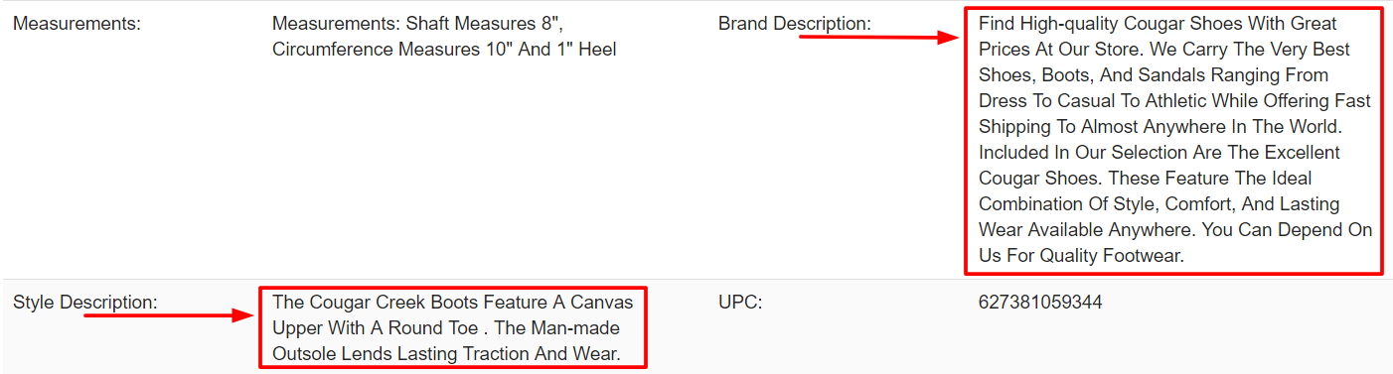The height and width of the screenshot is (374, 1393).
Task: Click the Style Description label
Action: click(85, 302)
